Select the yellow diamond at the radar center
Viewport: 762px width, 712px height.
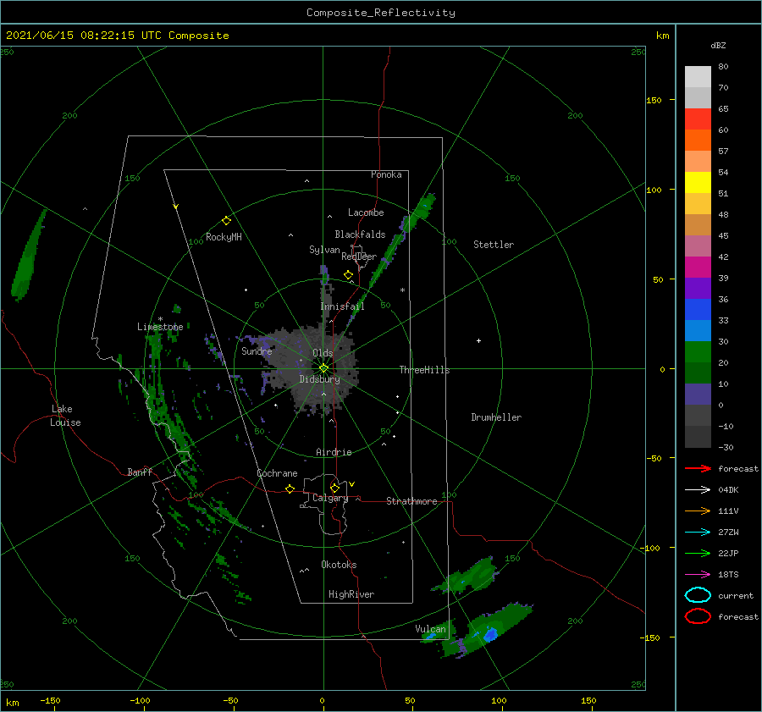323,368
